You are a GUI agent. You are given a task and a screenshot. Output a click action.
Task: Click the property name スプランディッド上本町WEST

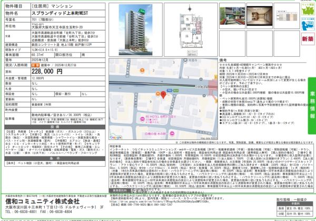[x=60, y=13]
